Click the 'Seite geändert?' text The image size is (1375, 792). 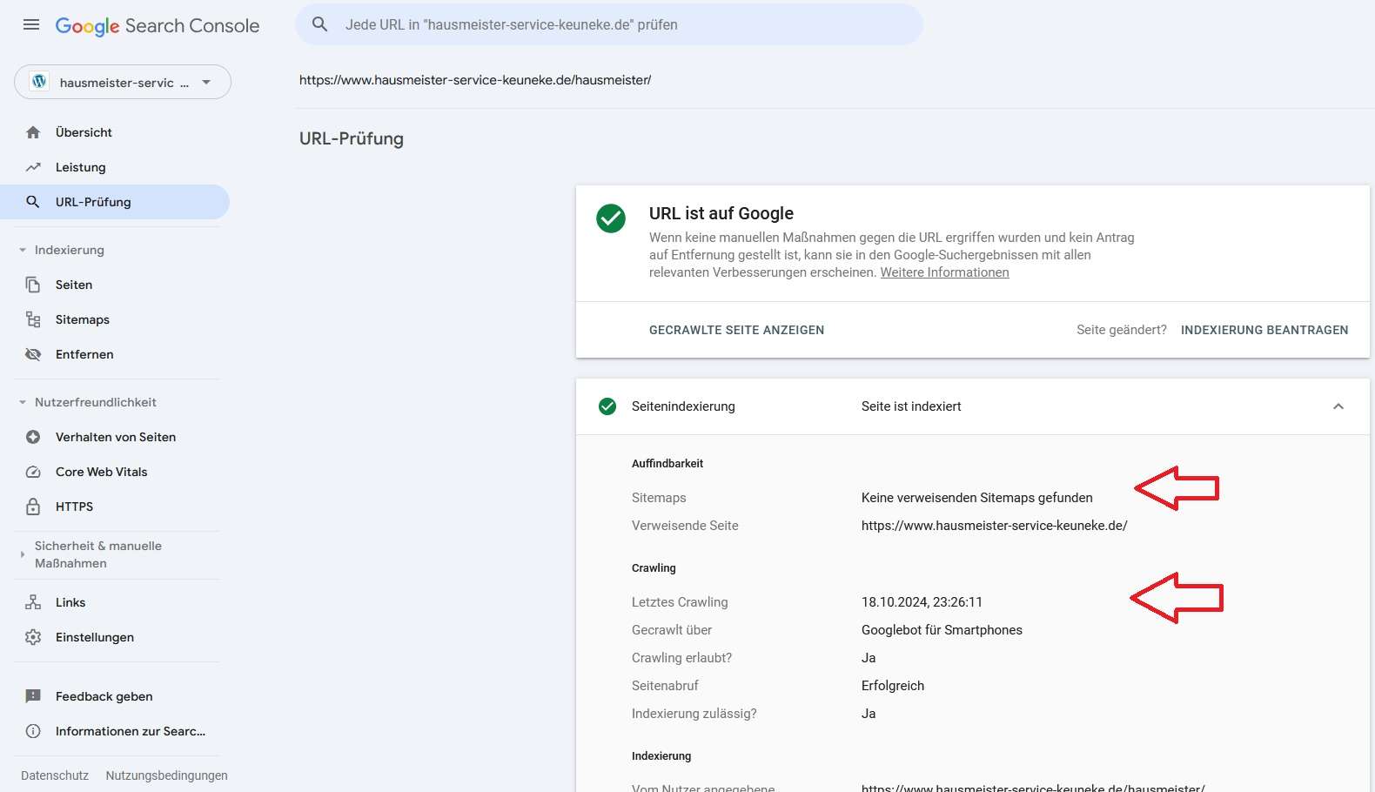pos(1122,330)
